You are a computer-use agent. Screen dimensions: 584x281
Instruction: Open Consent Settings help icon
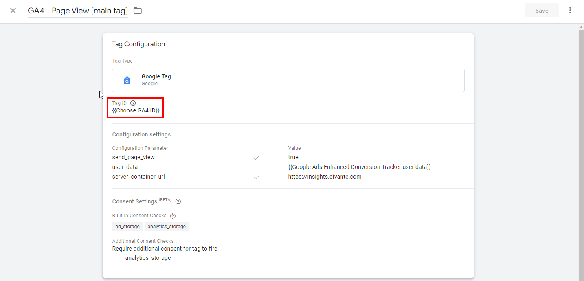tap(178, 201)
